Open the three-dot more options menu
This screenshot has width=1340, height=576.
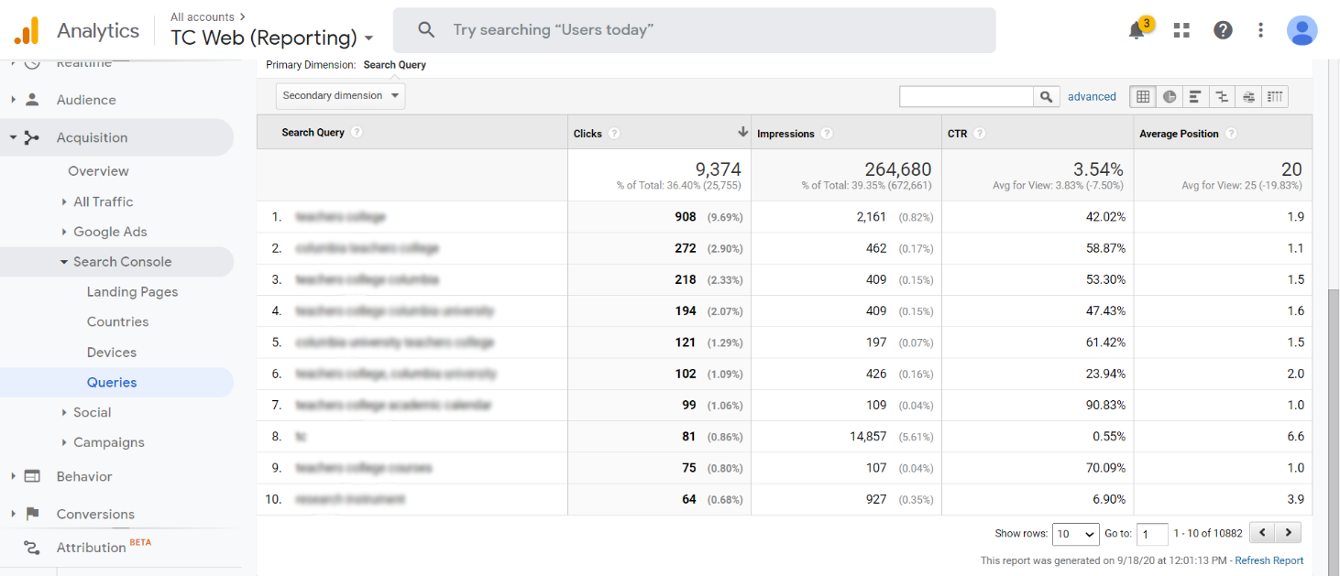pyautogui.click(x=1261, y=30)
